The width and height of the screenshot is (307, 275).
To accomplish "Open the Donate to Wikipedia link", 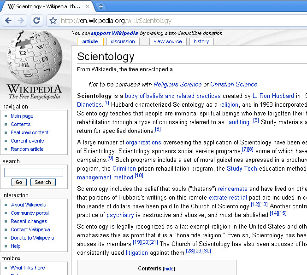I will click(x=32, y=238).
